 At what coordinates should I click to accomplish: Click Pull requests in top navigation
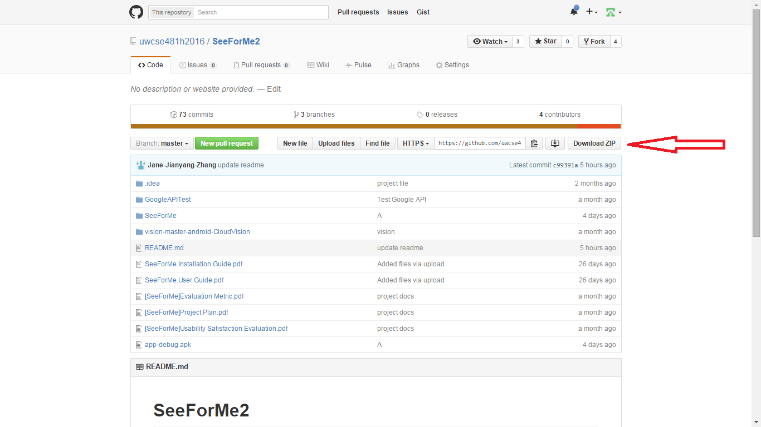pos(358,12)
